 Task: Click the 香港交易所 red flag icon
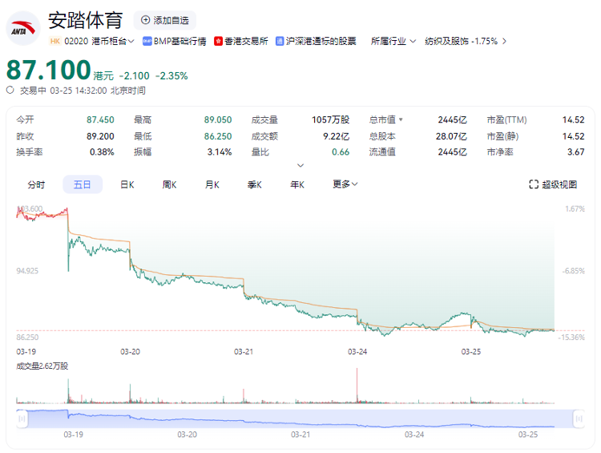219,41
